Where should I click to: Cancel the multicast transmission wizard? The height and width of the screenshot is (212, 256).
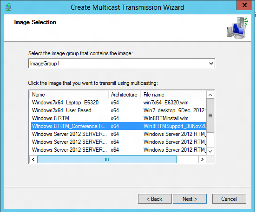pos(229,199)
